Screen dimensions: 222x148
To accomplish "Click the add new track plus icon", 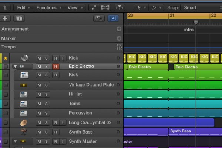I will pyautogui.click(x=5, y=18).
